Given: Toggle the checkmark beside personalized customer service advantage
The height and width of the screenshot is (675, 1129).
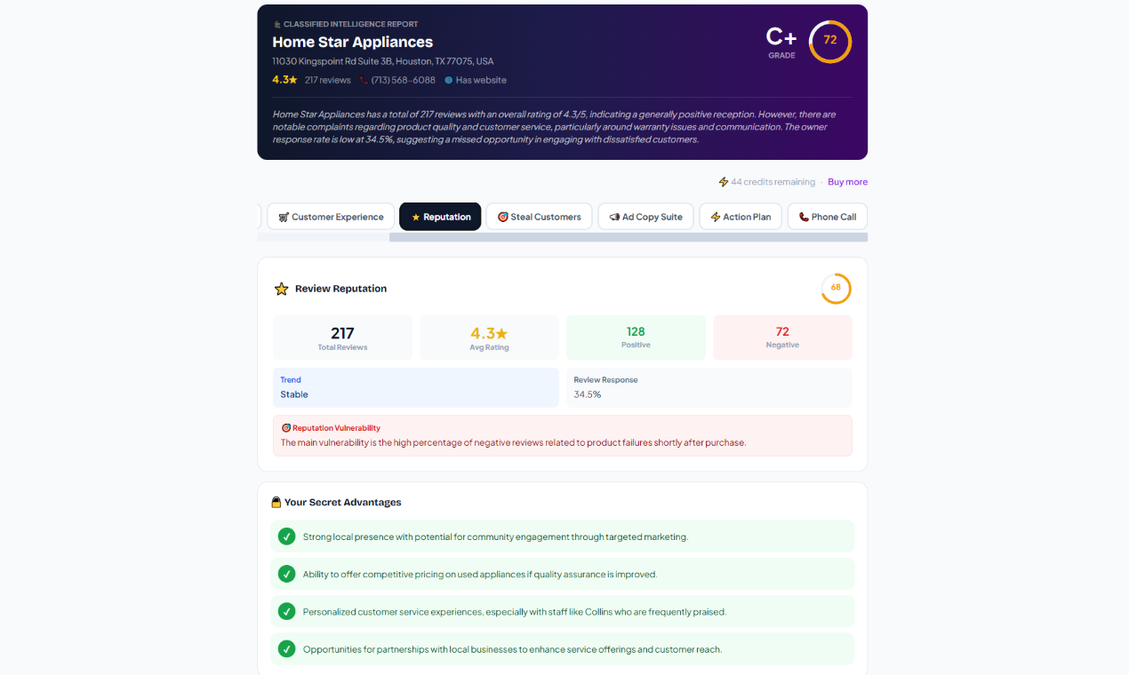Looking at the screenshot, I should [x=286, y=611].
